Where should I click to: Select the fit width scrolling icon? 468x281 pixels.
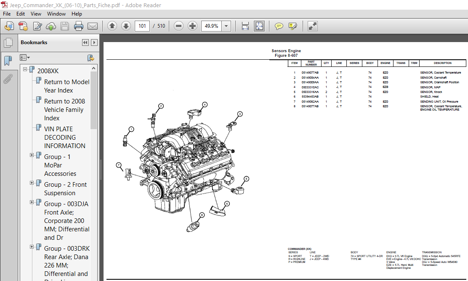click(245, 26)
